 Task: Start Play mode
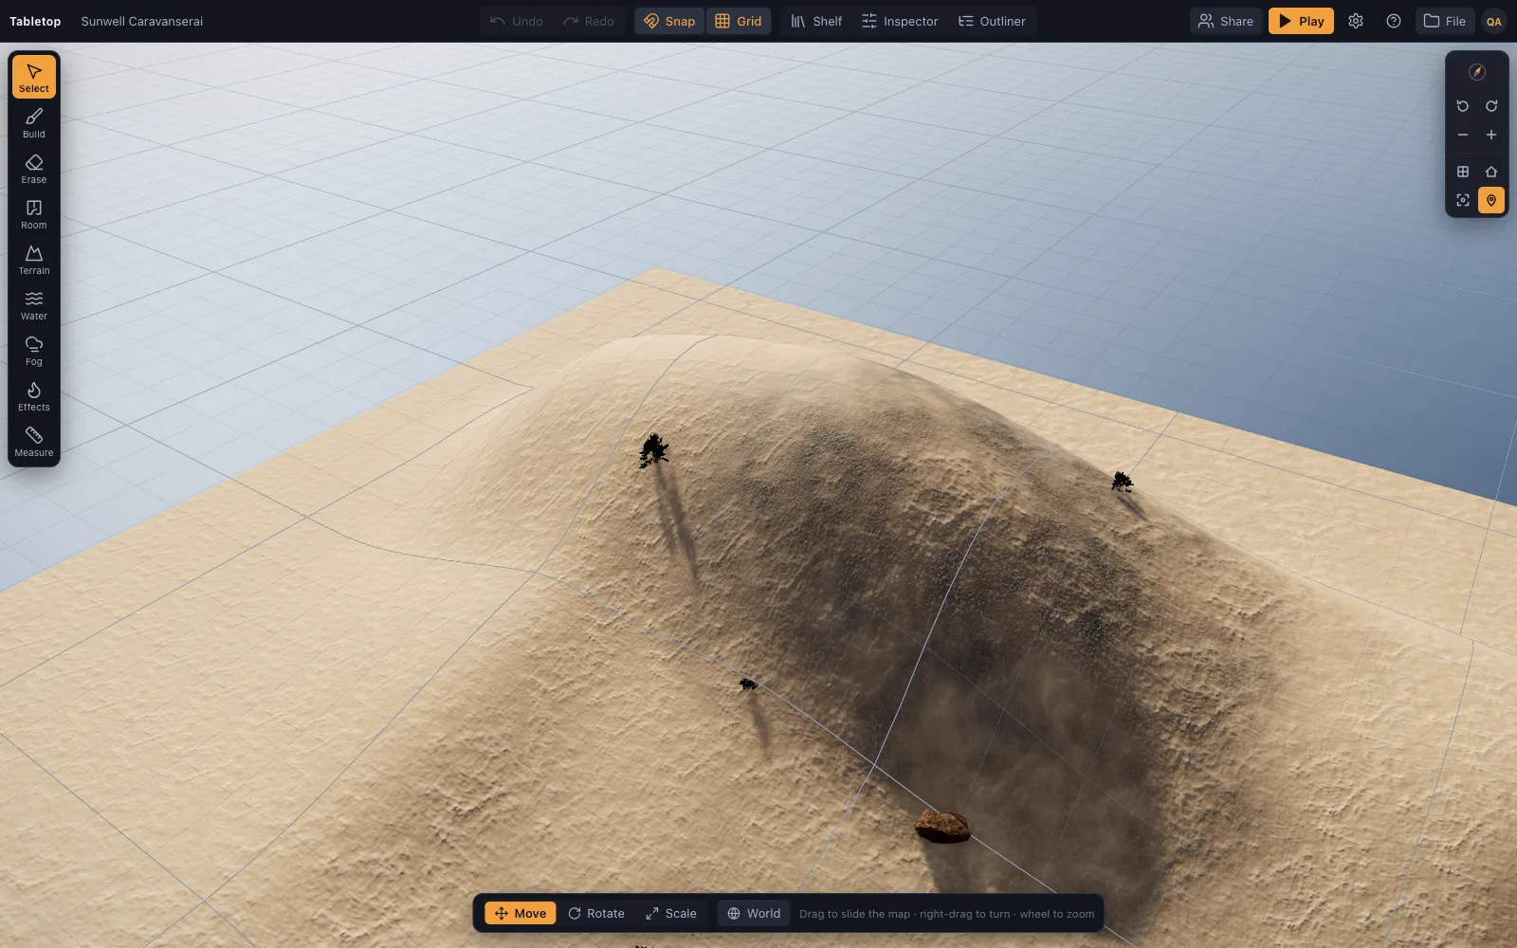1301,21
